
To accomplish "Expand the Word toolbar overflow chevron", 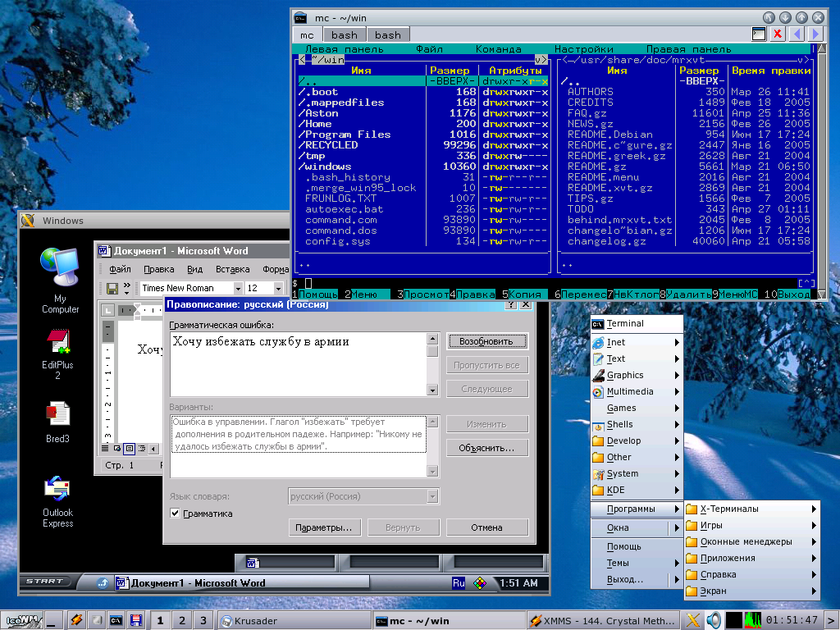I will point(127,288).
